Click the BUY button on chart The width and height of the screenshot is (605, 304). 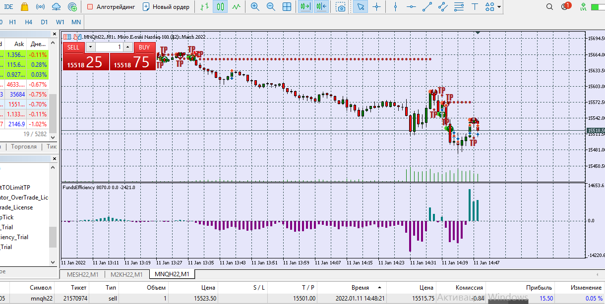(144, 48)
